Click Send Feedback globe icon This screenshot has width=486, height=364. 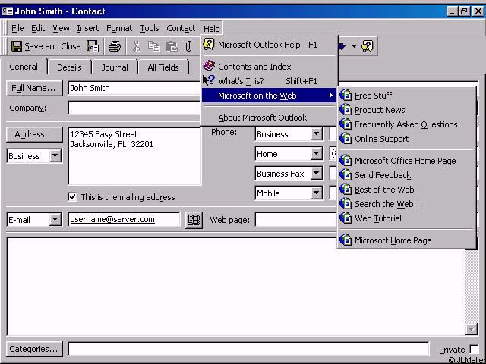click(x=346, y=175)
